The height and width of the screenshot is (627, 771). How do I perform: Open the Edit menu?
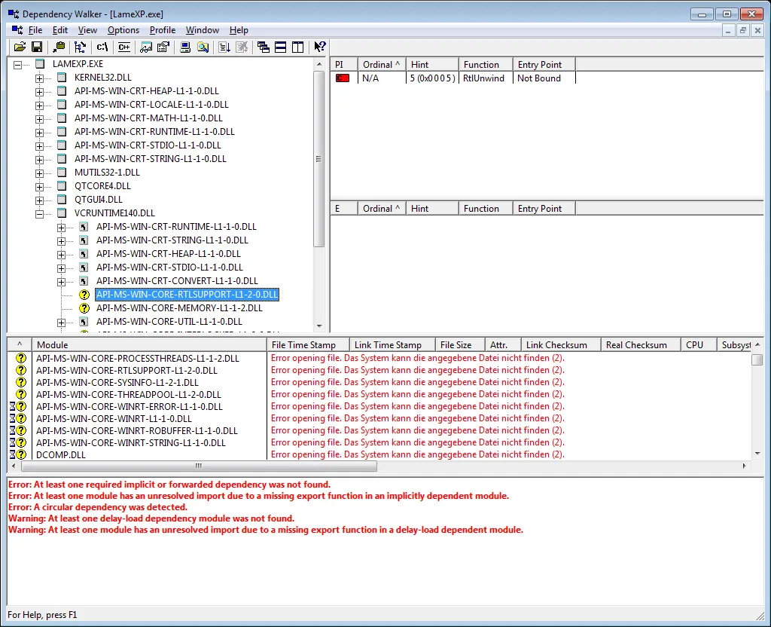60,30
